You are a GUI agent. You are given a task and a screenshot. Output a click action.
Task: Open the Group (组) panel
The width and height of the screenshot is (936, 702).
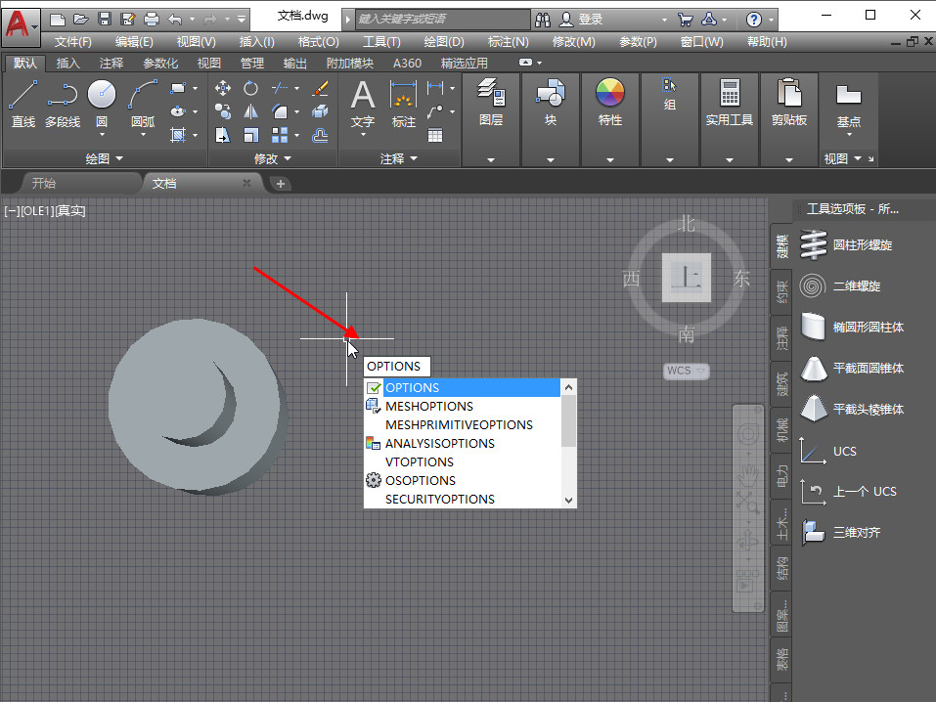pyautogui.click(x=670, y=94)
